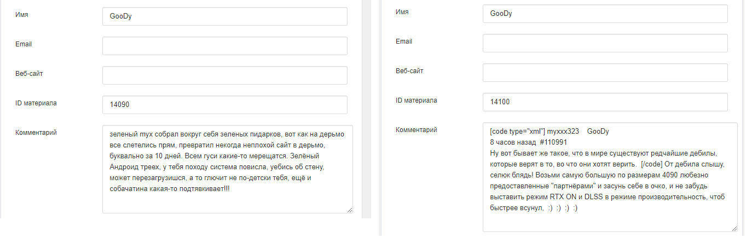Click the ID материала label beside 14090
752x238 pixels.
(36, 103)
